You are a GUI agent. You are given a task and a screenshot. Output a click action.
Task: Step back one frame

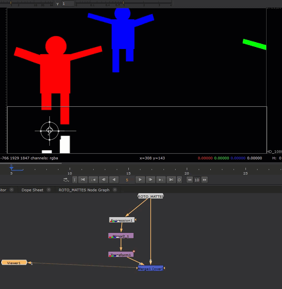click(104, 180)
